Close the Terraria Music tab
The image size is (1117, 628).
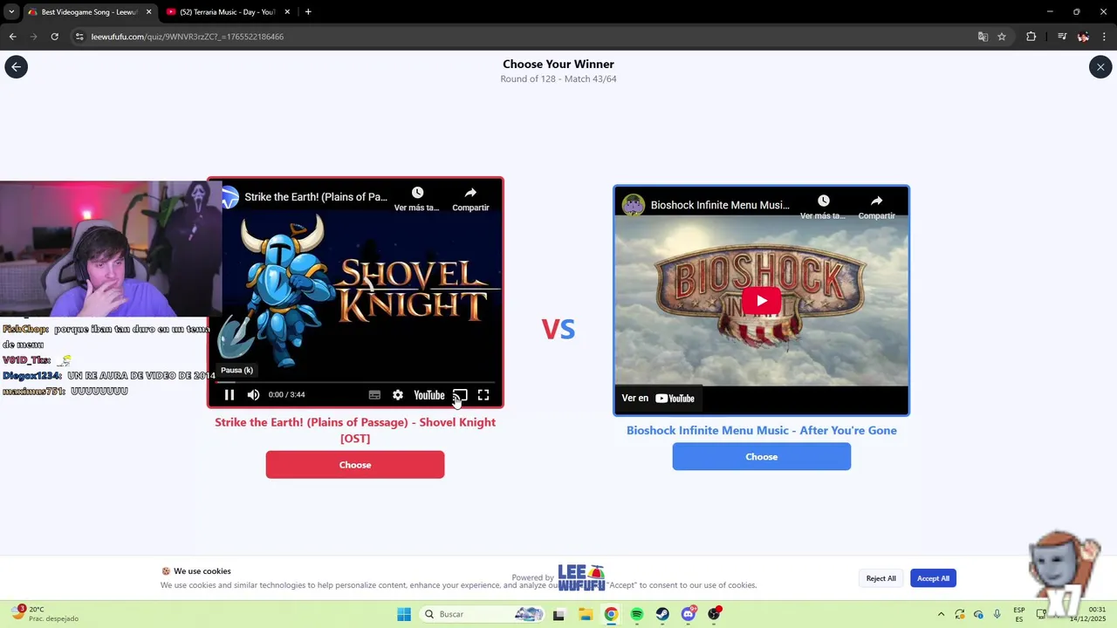pos(287,12)
